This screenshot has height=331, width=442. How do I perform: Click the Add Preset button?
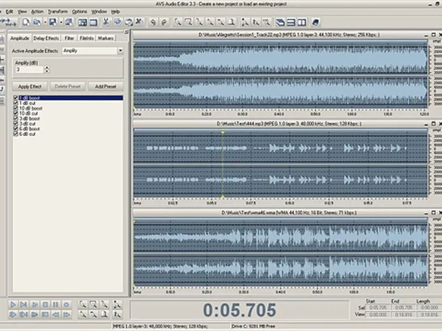coord(105,87)
